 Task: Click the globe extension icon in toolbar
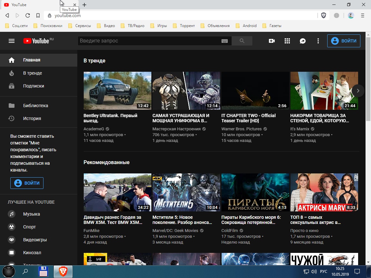point(337,15)
